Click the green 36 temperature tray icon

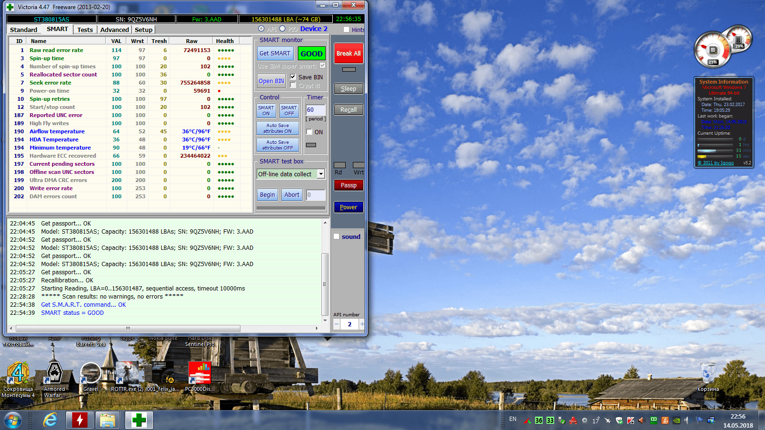click(539, 420)
